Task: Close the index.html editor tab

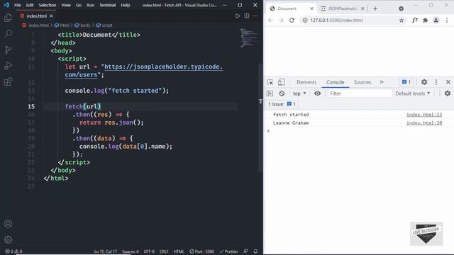Action: 51,16
